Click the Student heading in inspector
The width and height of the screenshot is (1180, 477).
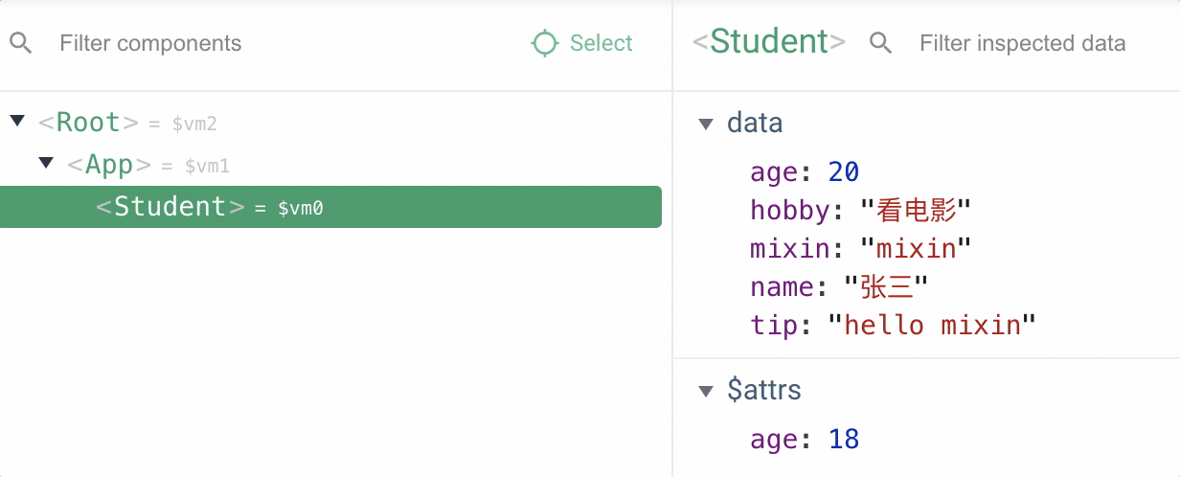click(769, 42)
